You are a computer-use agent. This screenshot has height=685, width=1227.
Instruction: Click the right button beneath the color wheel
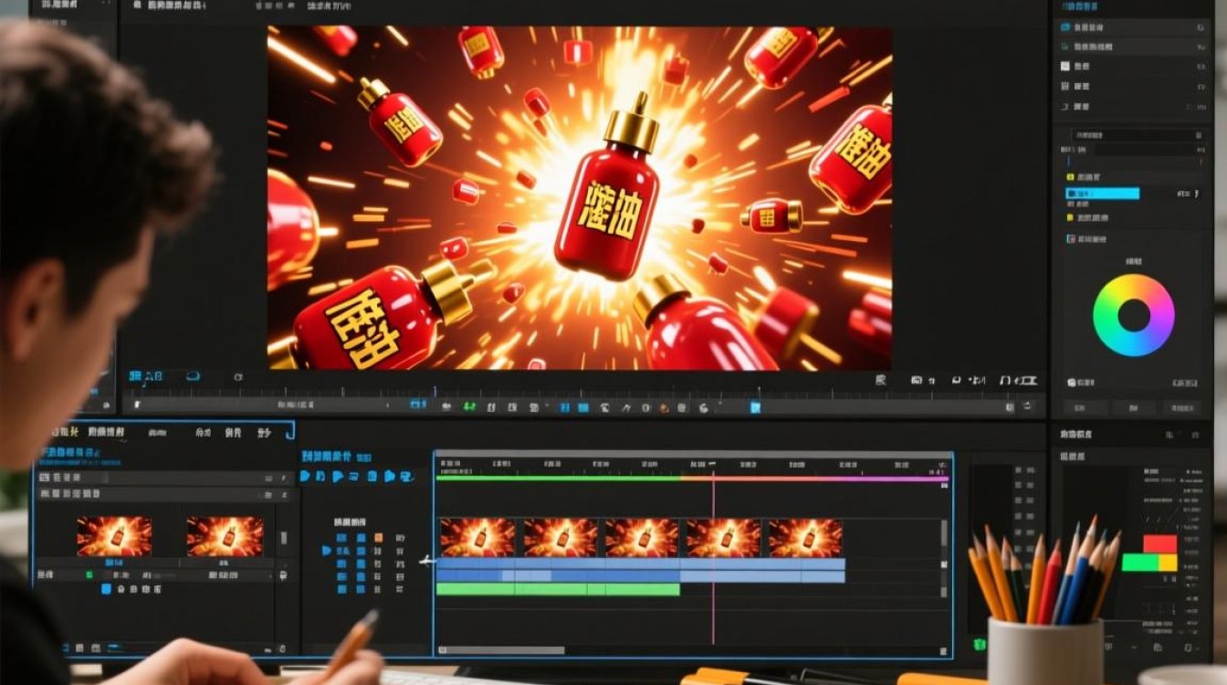click(1182, 407)
